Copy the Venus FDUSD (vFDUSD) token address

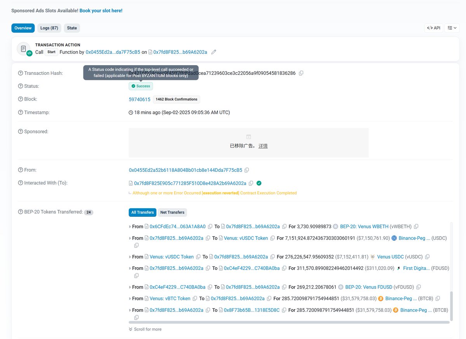419,287
